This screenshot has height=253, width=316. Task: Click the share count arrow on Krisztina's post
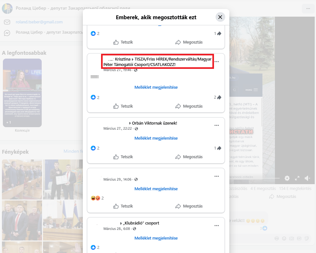point(219,97)
